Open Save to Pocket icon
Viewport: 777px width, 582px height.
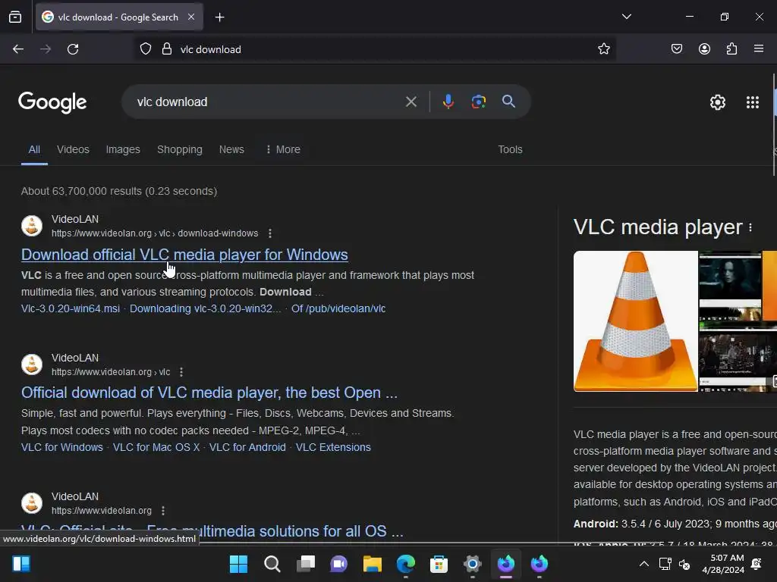[676, 49]
